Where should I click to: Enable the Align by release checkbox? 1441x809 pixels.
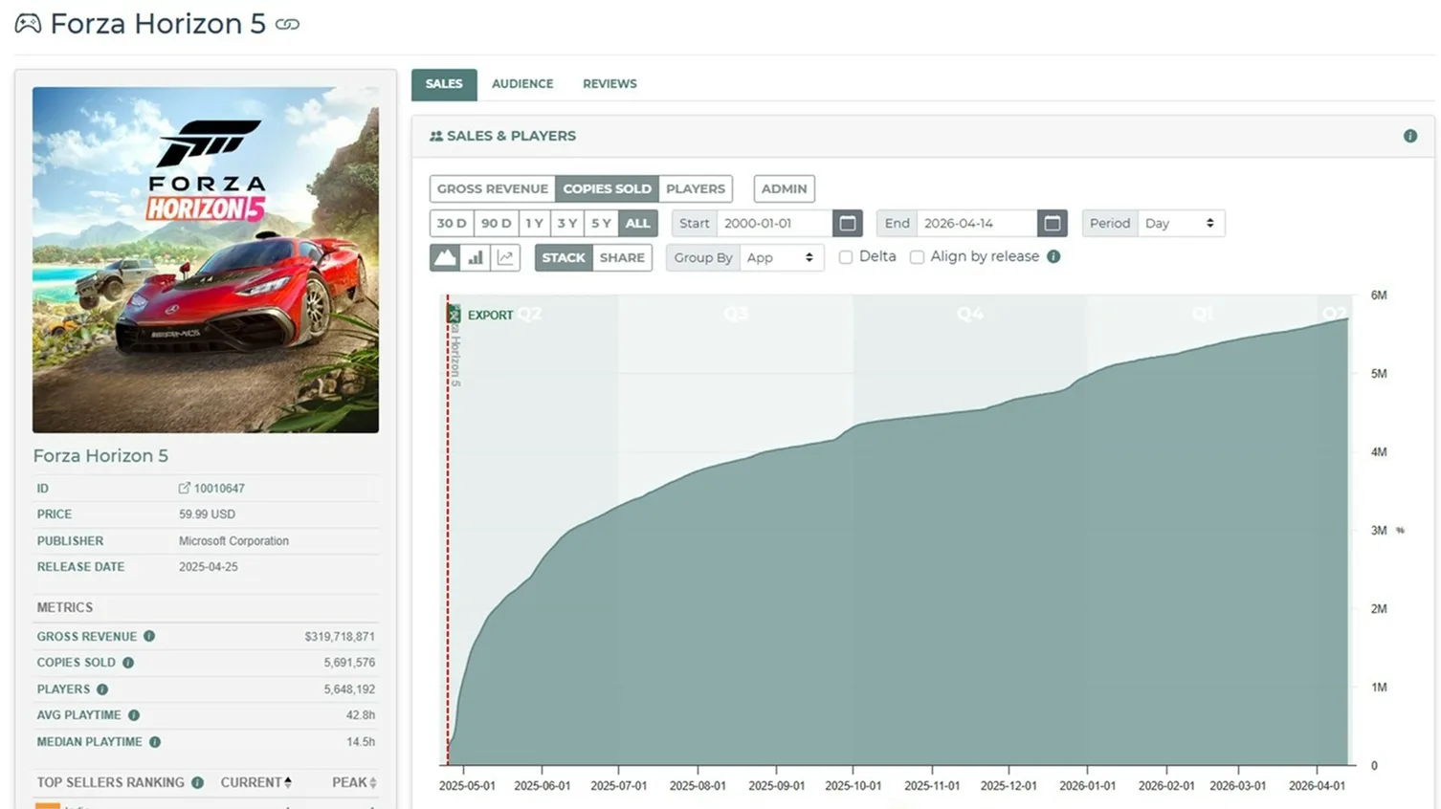coord(917,257)
